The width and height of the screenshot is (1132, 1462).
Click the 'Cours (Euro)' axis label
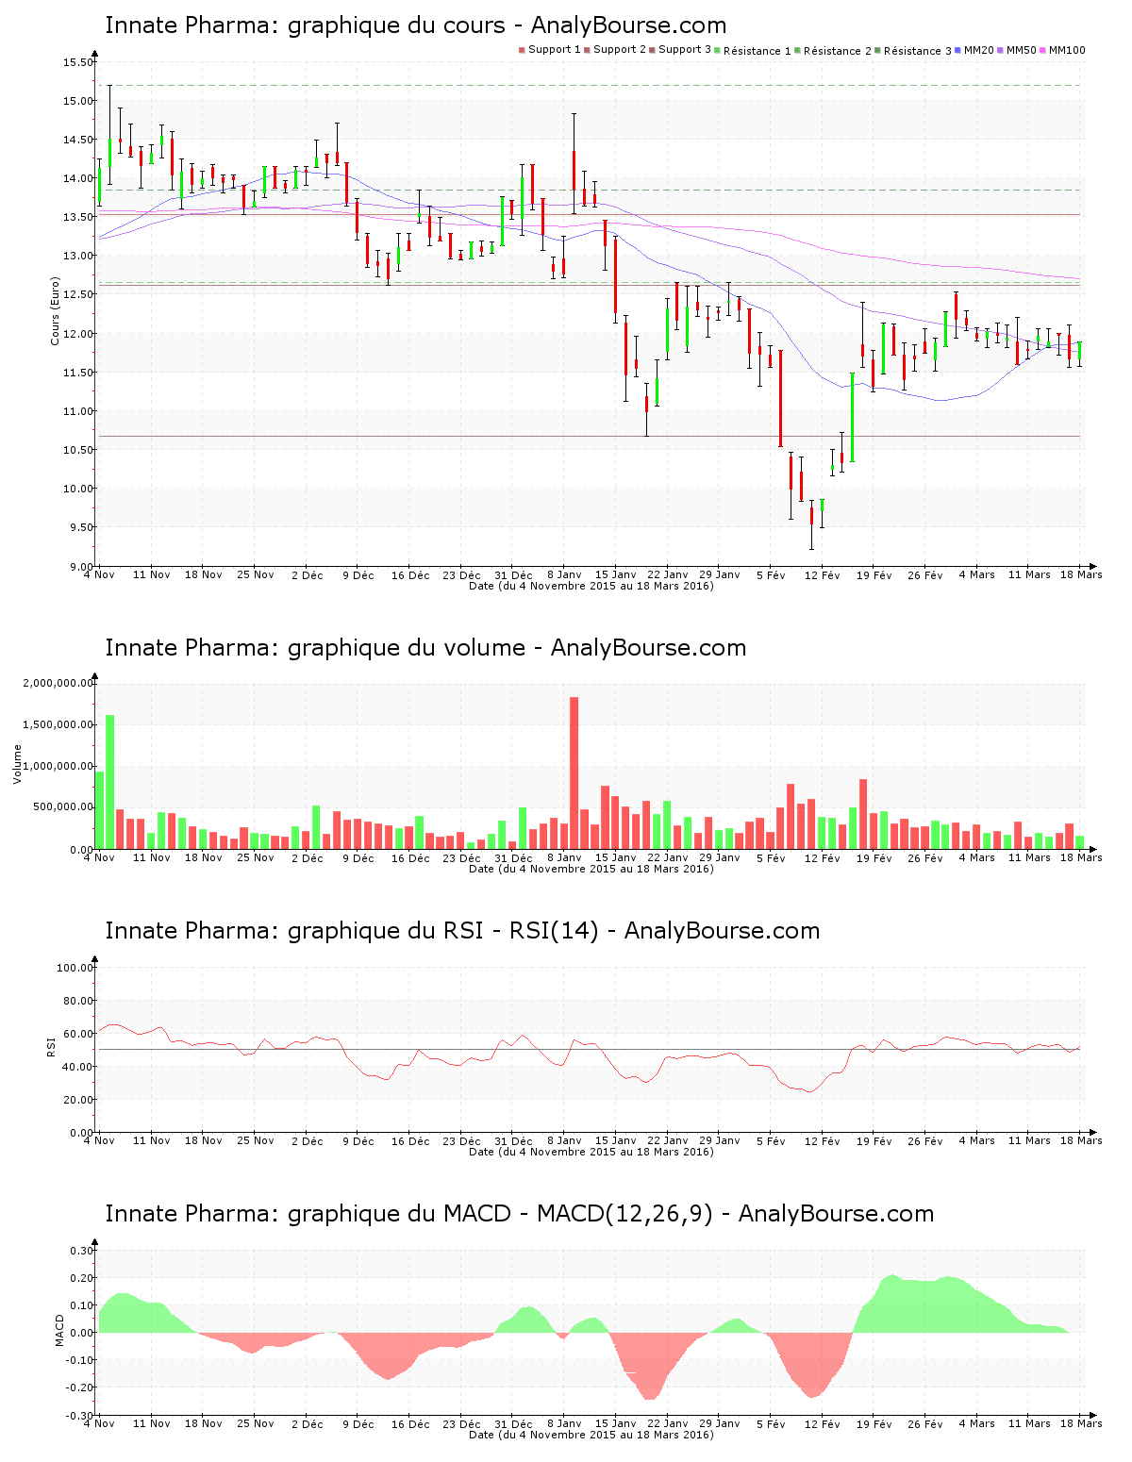pyautogui.click(x=56, y=310)
